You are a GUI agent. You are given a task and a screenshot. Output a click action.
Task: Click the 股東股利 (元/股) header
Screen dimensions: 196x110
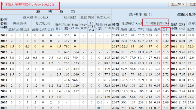click(35, 17)
